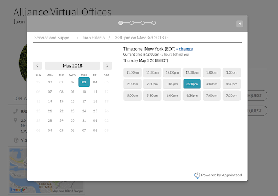Click the first progress step circle

121,23
